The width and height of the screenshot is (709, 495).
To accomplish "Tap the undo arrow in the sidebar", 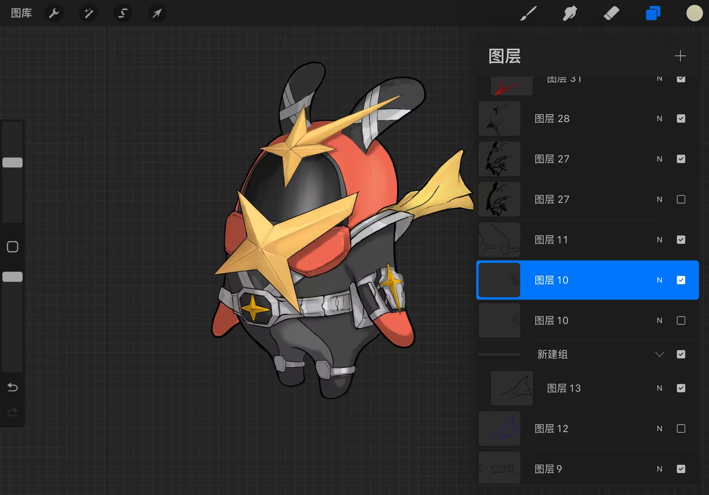I will (x=12, y=387).
